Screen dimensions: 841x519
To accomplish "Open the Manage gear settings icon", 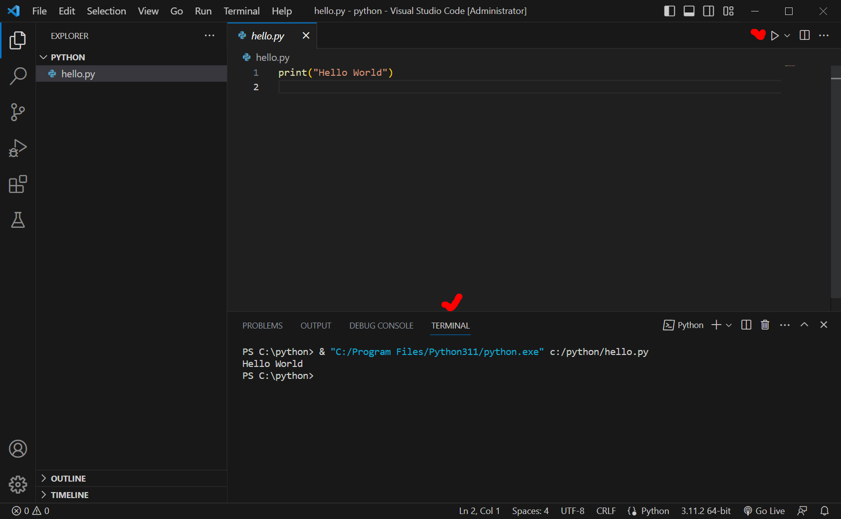I will tap(18, 484).
